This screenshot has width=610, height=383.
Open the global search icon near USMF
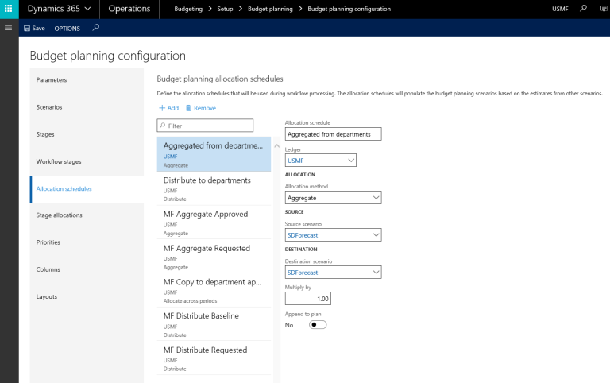[584, 9]
